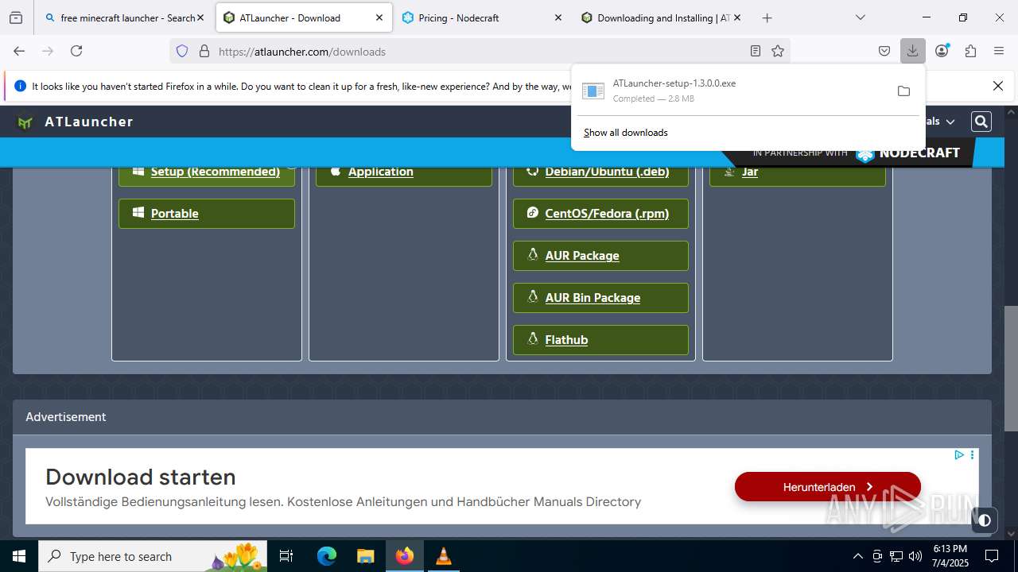Download Windows Portable version

point(207,213)
